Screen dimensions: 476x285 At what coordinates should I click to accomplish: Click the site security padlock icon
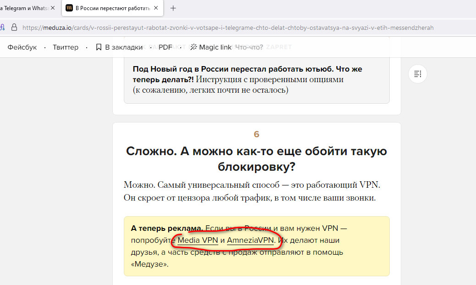pyautogui.click(x=14, y=28)
